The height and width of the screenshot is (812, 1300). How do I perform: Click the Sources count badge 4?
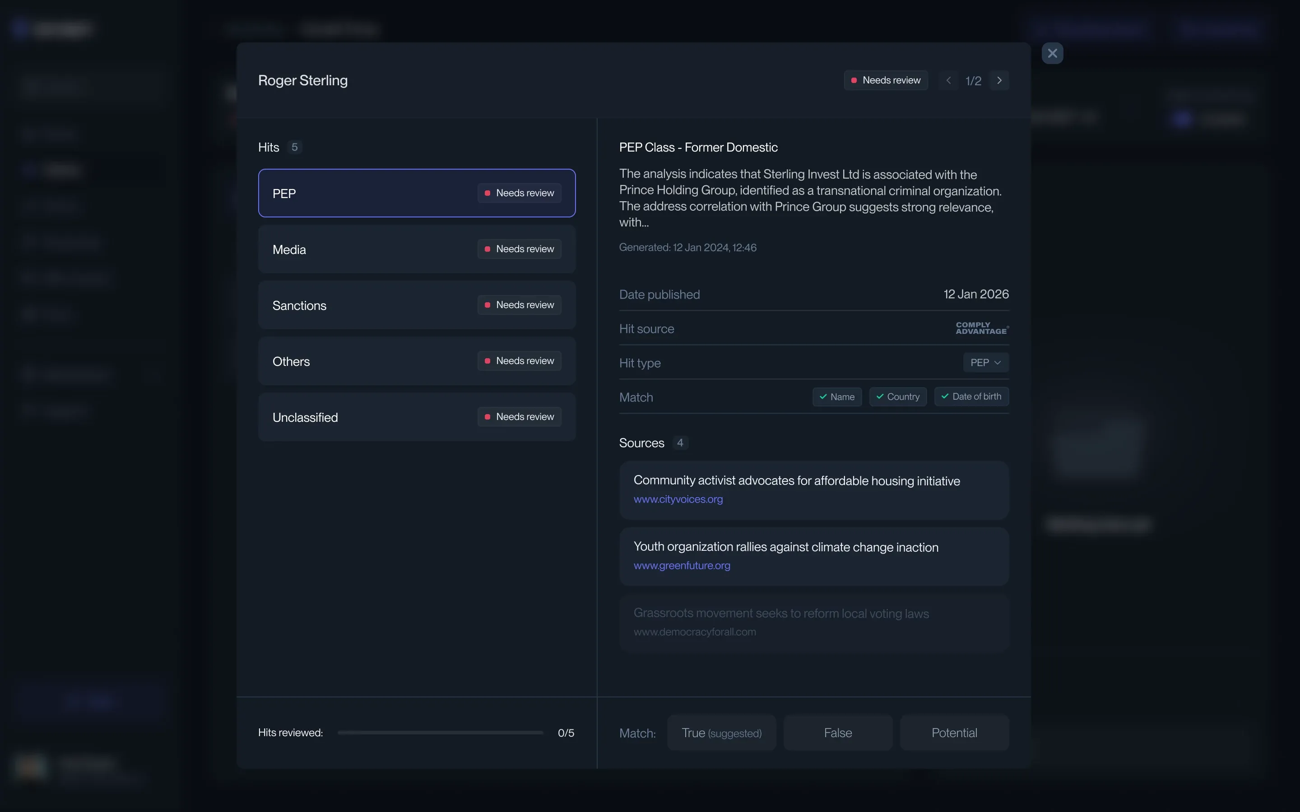pyautogui.click(x=680, y=443)
